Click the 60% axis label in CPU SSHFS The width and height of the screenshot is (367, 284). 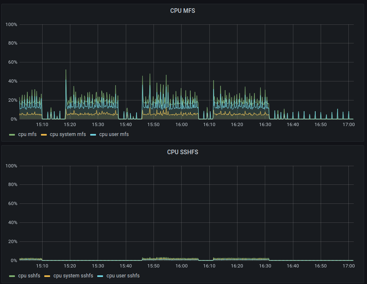tap(12, 204)
